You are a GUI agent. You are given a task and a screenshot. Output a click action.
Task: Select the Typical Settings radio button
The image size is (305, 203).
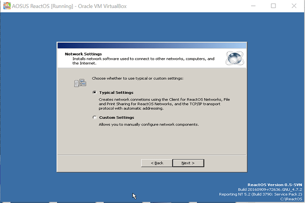click(x=95, y=92)
